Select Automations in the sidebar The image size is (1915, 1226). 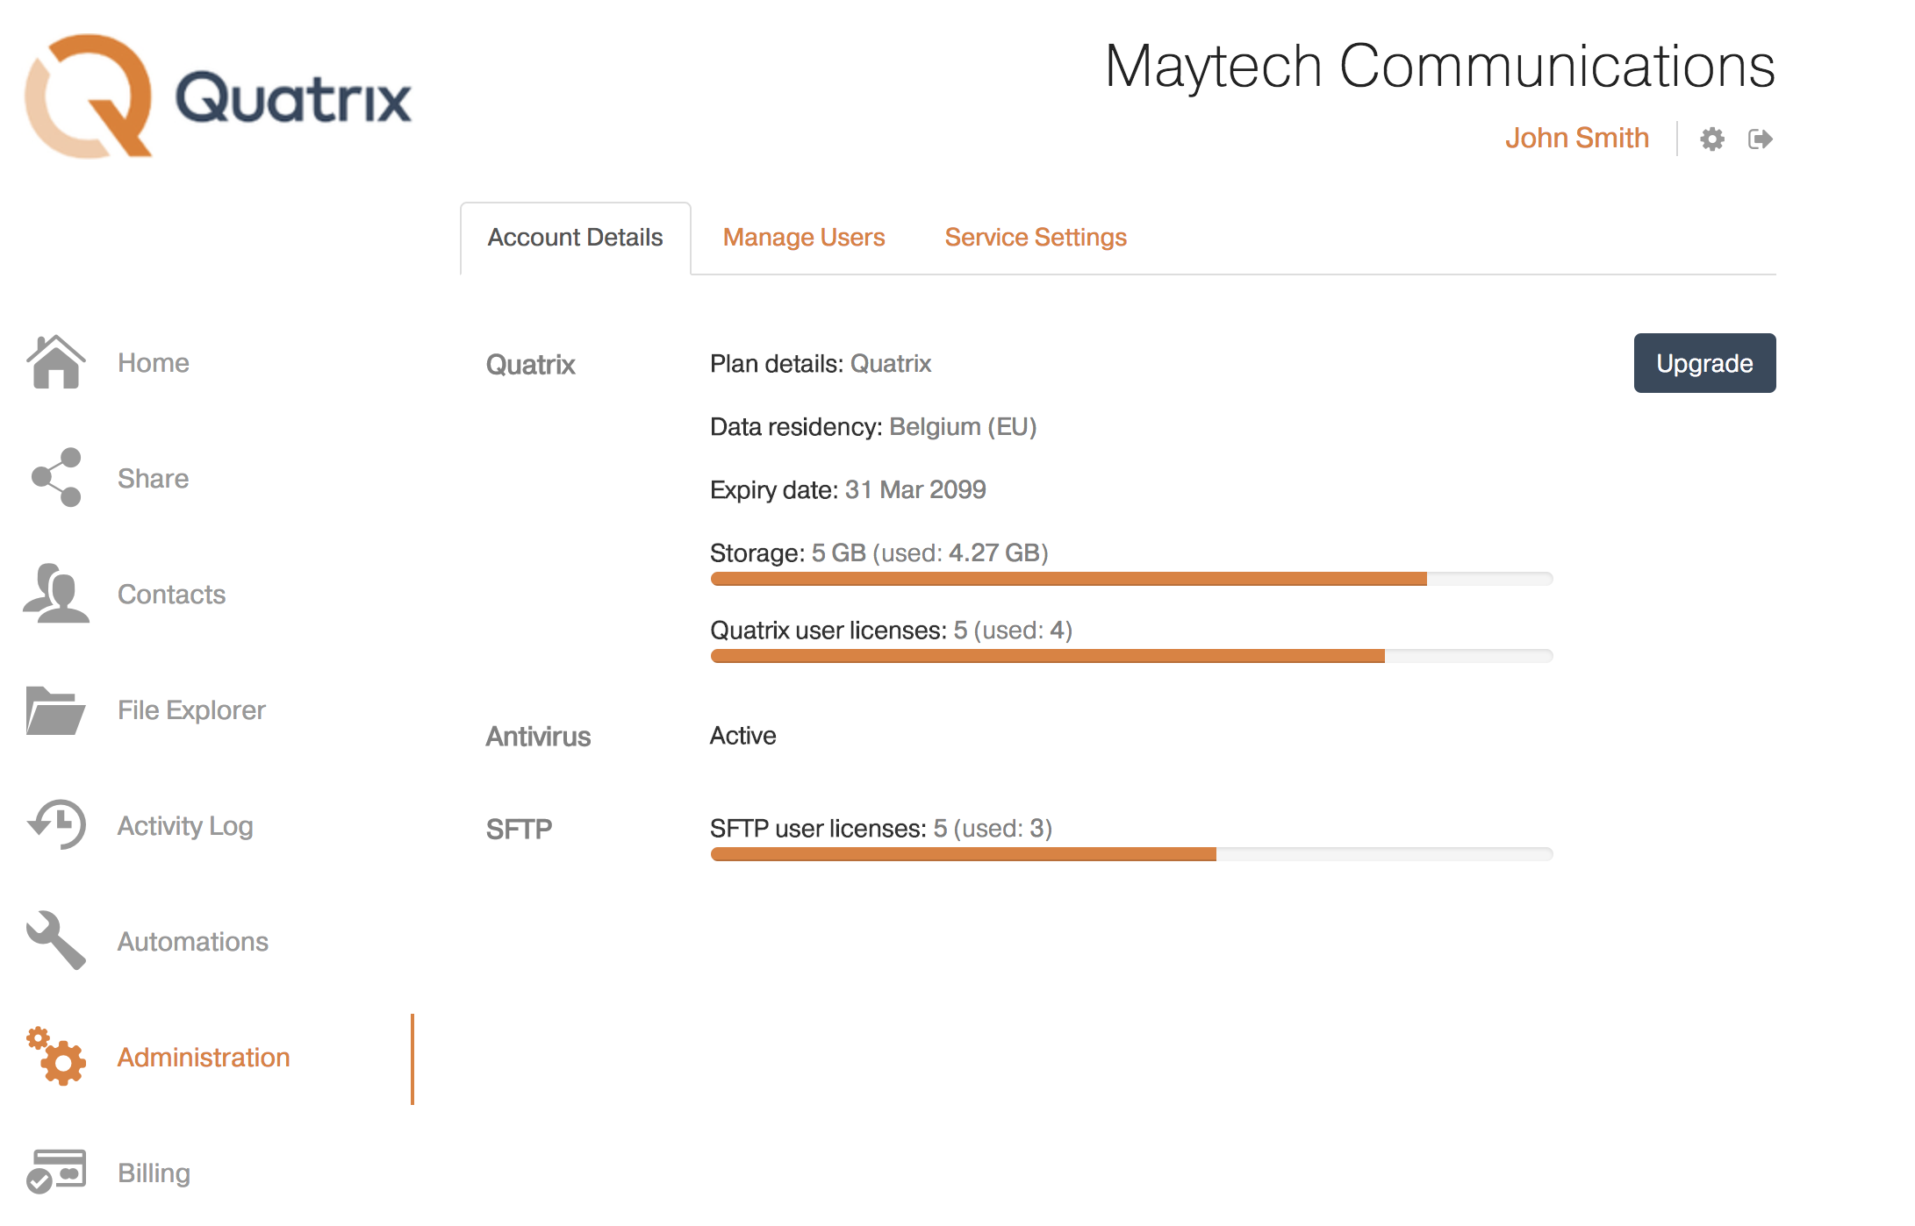[x=193, y=942]
